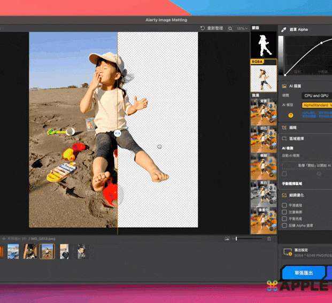
Task: Click the compare split handle on canvas
Action: pyautogui.click(x=117, y=133)
